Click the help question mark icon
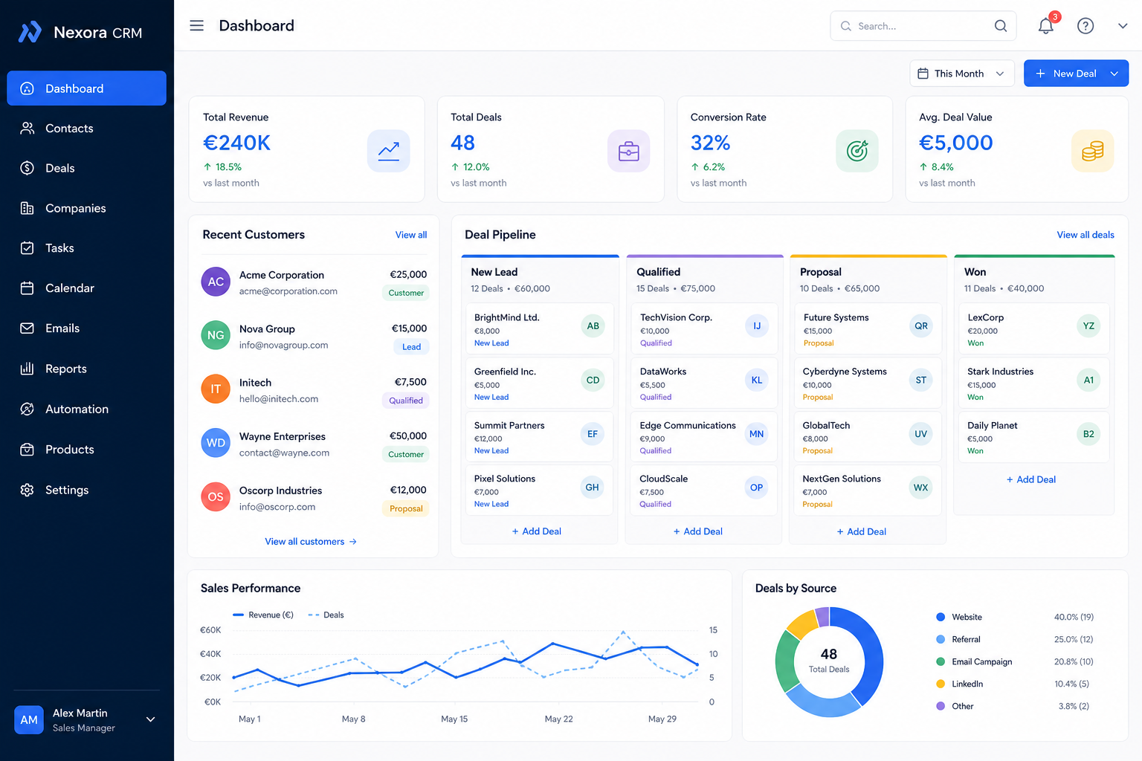 pos(1085,26)
